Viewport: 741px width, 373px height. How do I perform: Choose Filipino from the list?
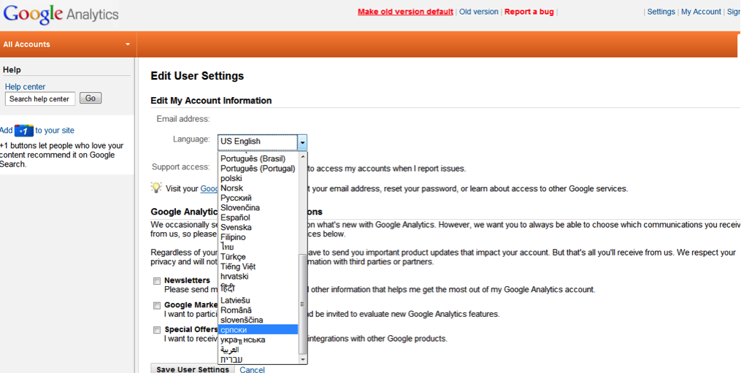[x=258, y=237]
